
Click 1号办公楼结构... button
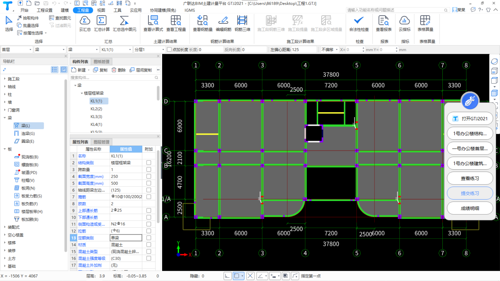coord(470,133)
